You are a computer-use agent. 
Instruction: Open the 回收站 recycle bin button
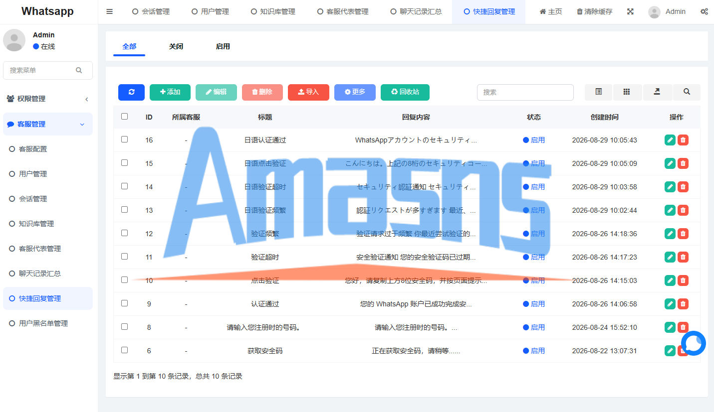tap(405, 92)
